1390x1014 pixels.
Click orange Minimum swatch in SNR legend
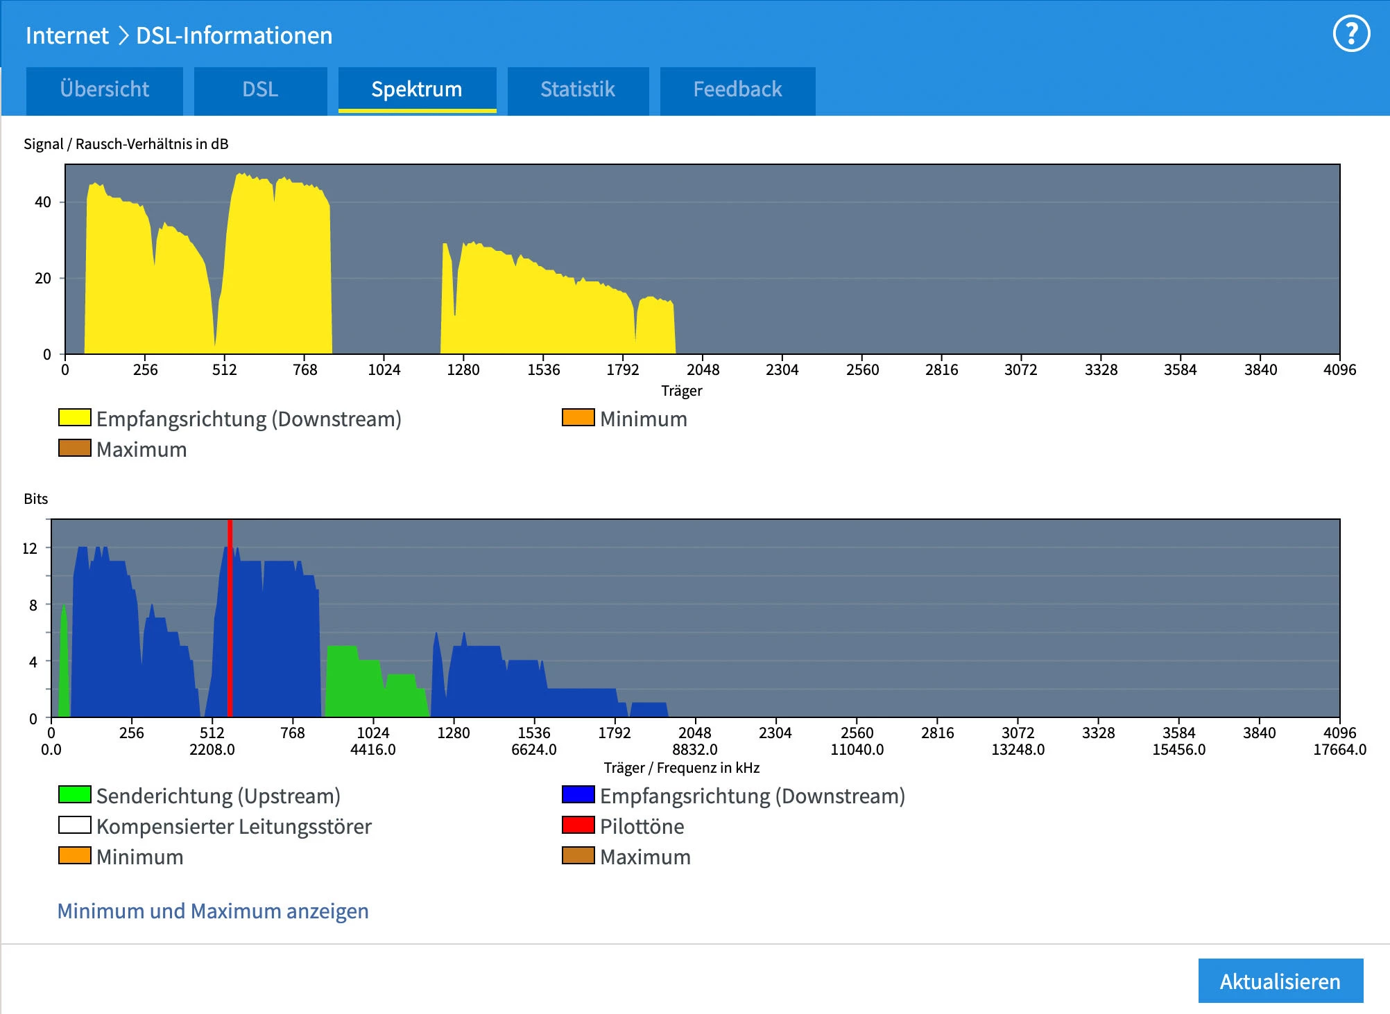(578, 417)
